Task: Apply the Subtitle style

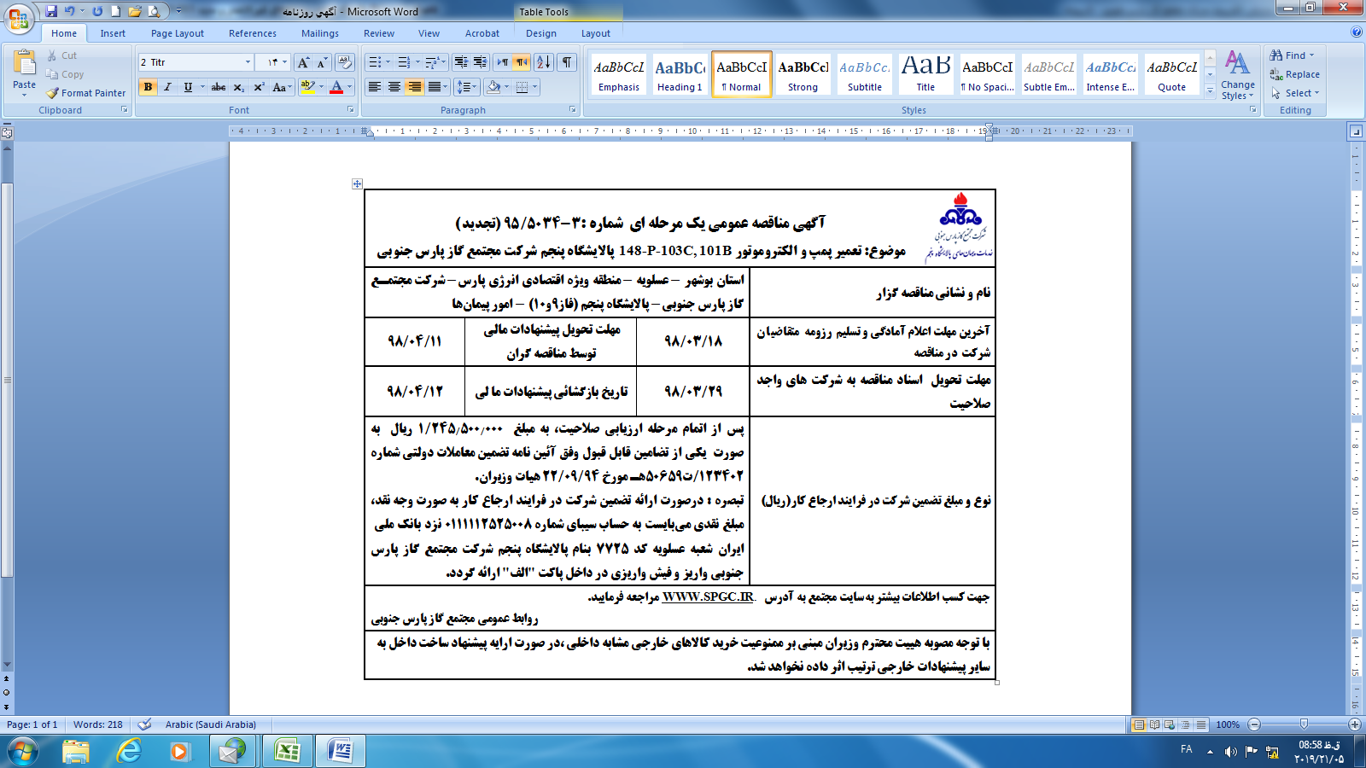Action: (x=864, y=74)
